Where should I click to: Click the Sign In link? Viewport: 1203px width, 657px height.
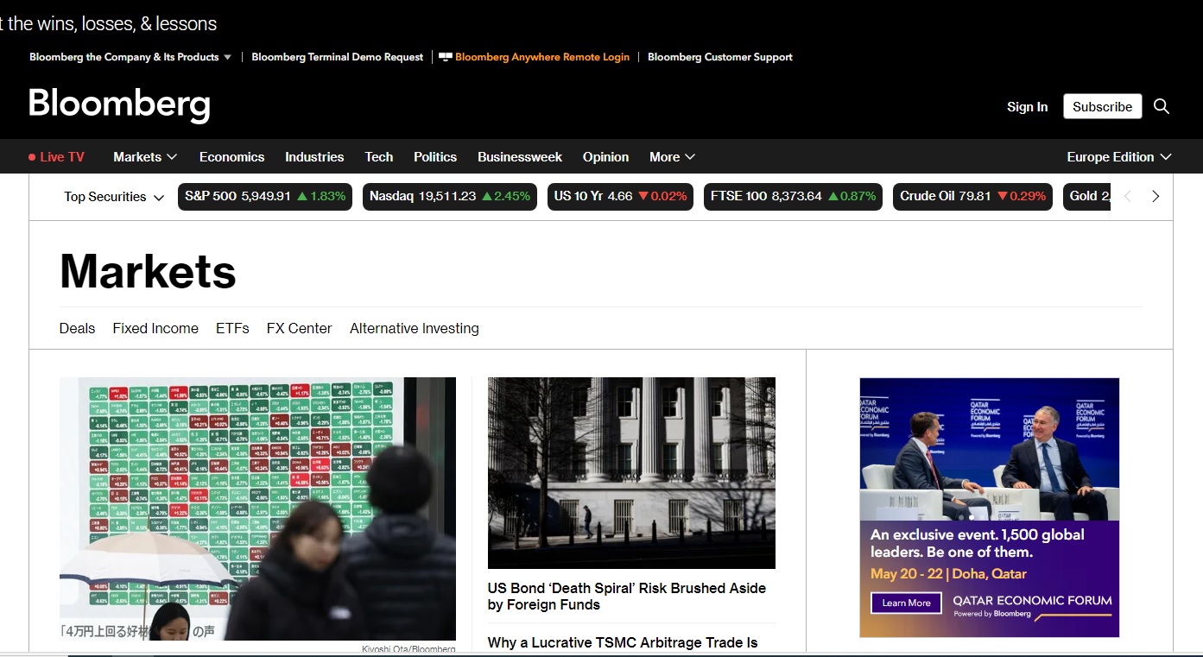point(1027,107)
